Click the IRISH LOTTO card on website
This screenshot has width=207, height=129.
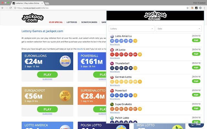pos(159,126)
